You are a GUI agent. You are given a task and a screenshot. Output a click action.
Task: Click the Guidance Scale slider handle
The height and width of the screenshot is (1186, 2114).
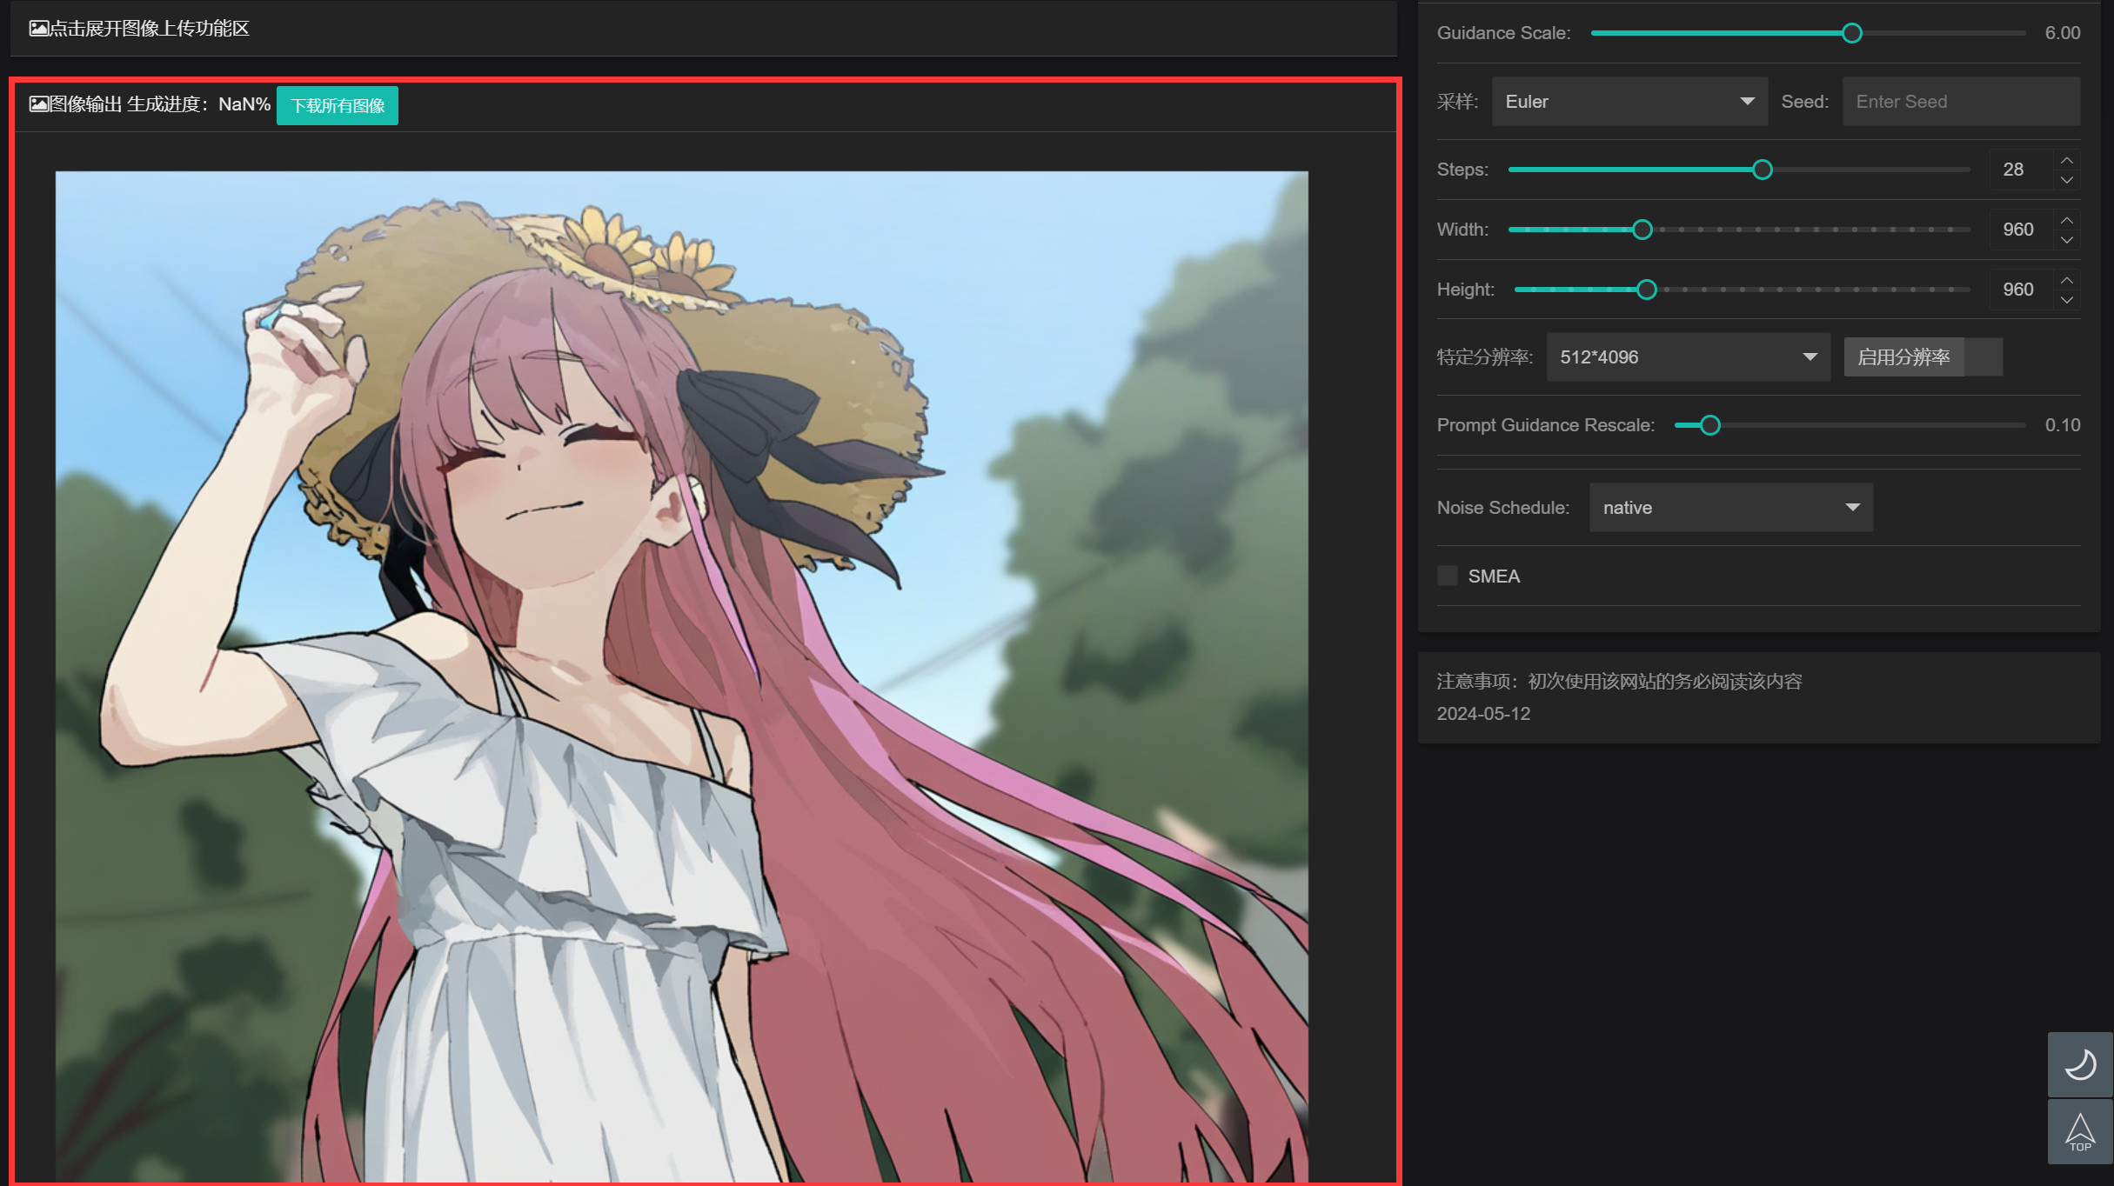tap(1852, 33)
